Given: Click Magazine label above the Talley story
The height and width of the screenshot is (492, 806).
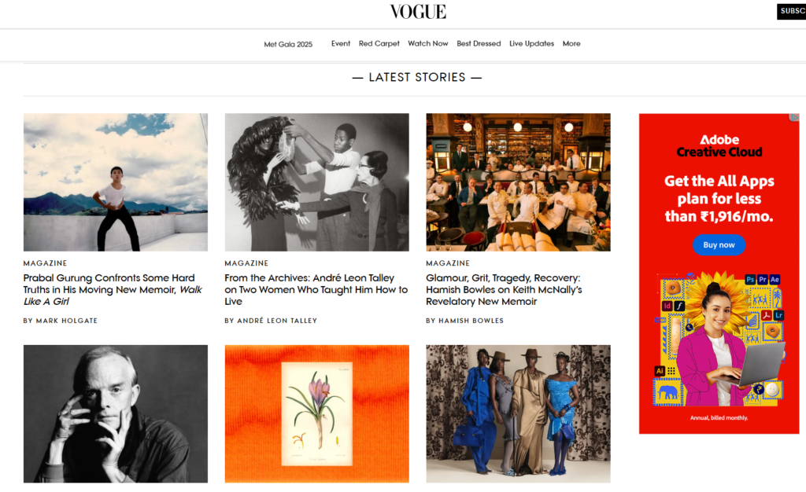Looking at the screenshot, I should click(x=246, y=263).
